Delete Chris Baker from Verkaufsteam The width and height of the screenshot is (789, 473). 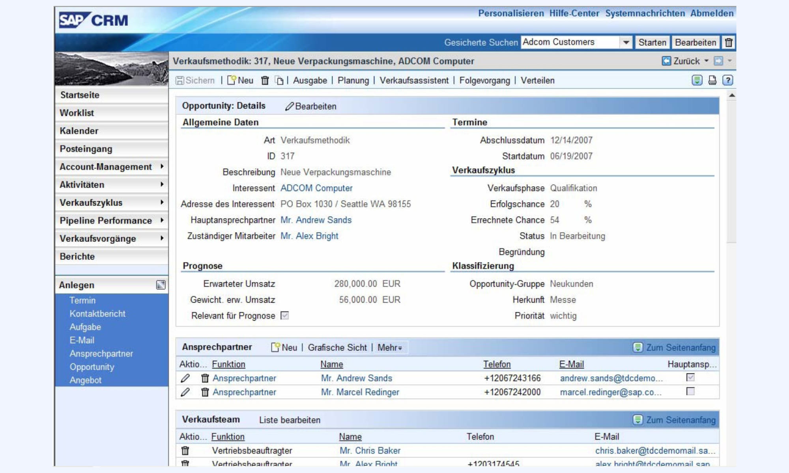(185, 451)
